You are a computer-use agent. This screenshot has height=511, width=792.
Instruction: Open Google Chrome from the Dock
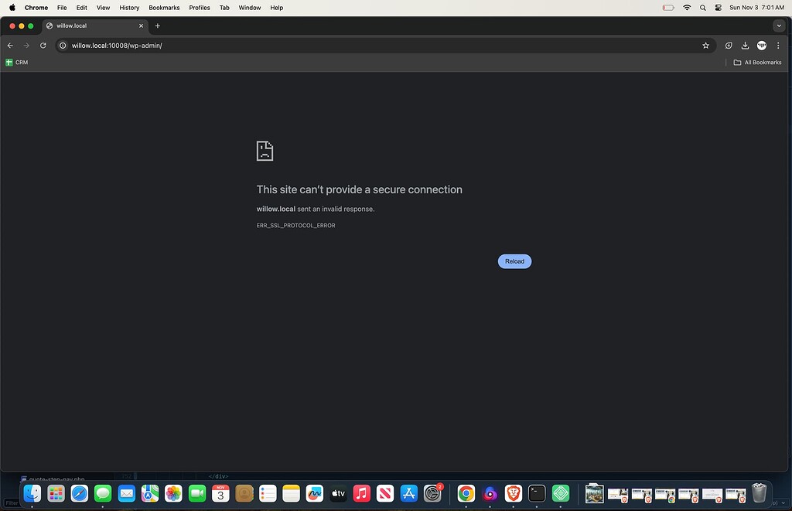(x=465, y=493)
